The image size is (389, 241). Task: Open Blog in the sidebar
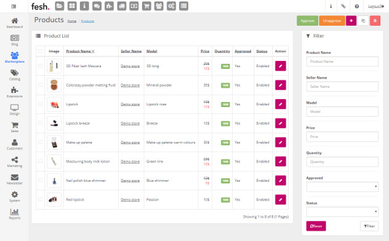click(15, 41)
